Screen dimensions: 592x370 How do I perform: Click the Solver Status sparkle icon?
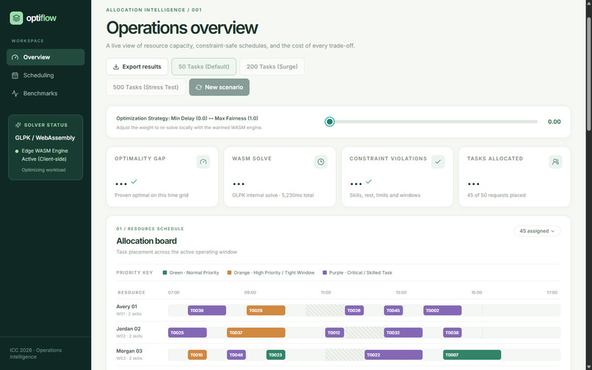coord(18,125)
